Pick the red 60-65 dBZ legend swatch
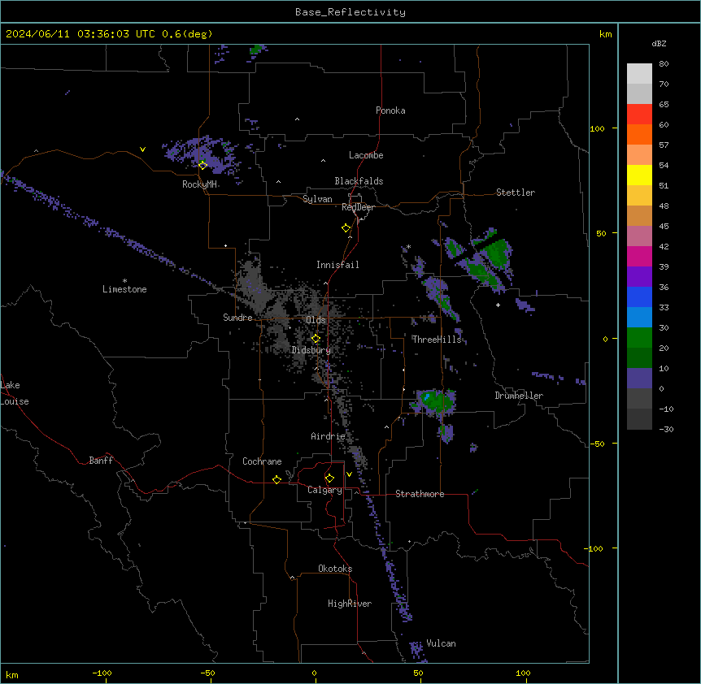The image size is (701, 684). point(639,115)
